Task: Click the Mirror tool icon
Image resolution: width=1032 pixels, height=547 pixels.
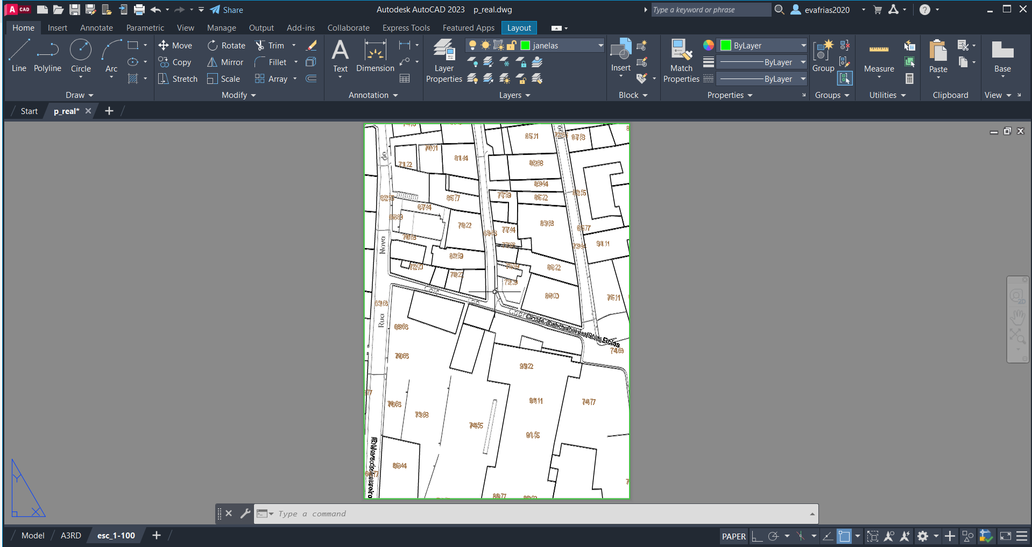Action: click(x=213, y=62)
